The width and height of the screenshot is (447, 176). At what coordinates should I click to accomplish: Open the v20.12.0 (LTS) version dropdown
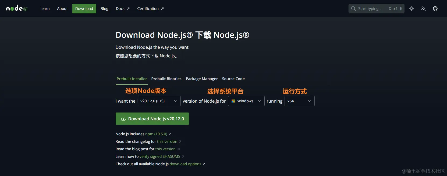(159, 101)
